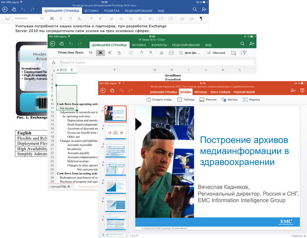Redo the action in Word
307x238 pixels.
(32, 9)
